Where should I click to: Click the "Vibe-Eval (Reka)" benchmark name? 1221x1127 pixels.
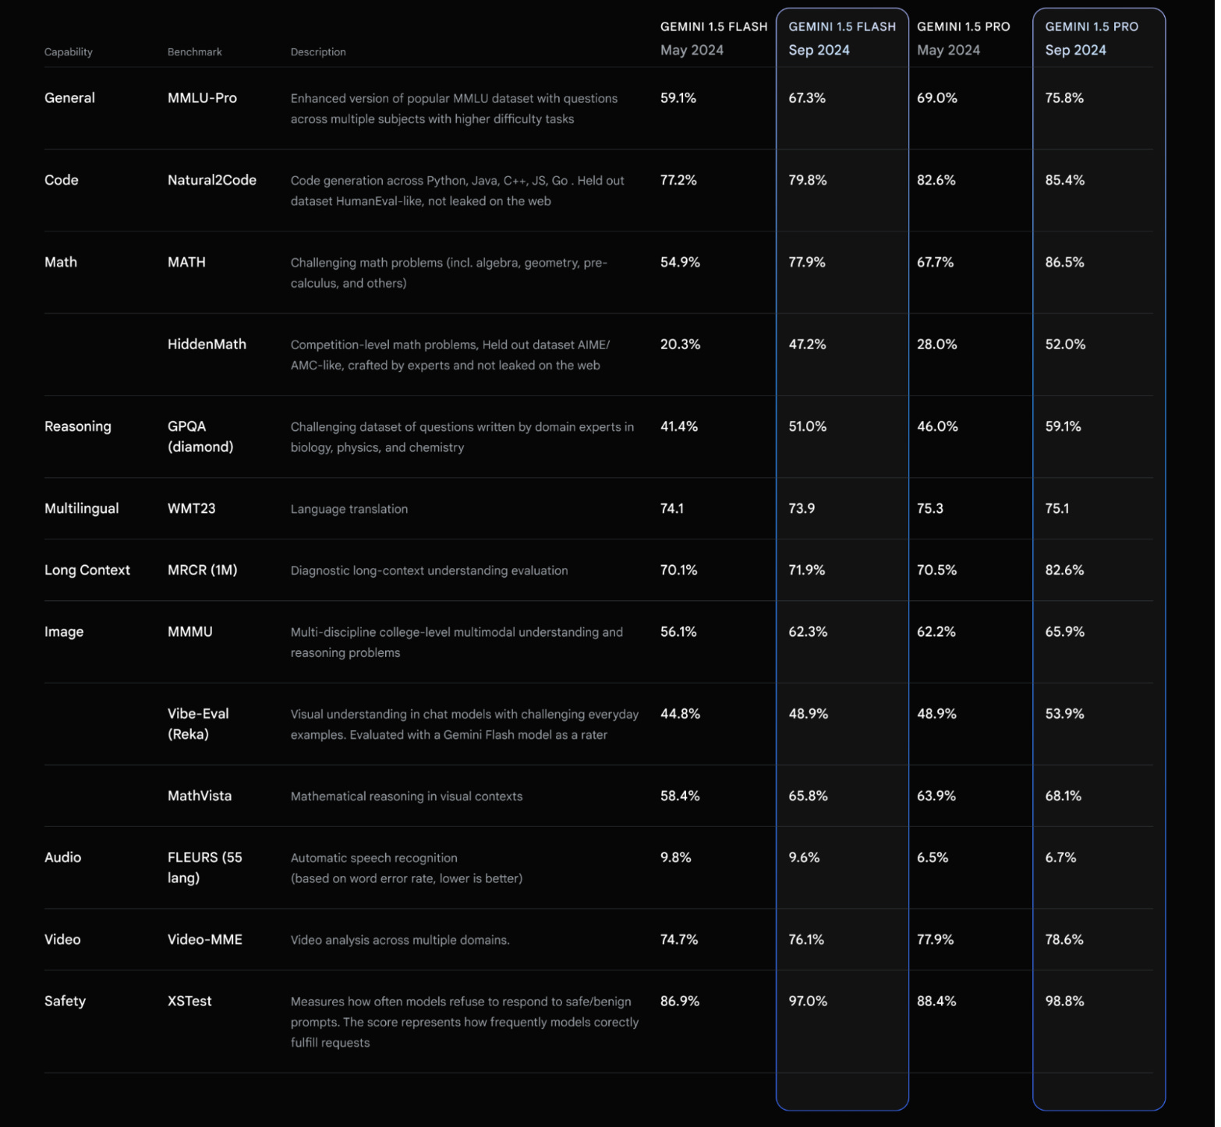[199, 724]
